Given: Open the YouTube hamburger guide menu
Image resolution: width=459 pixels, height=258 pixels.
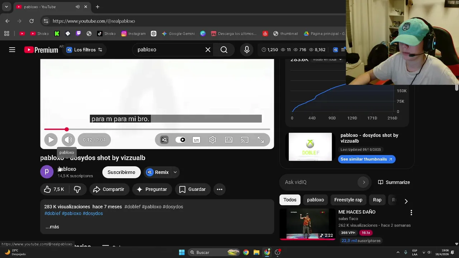Looking at the screenshot, I should click(x=12, y=50).
